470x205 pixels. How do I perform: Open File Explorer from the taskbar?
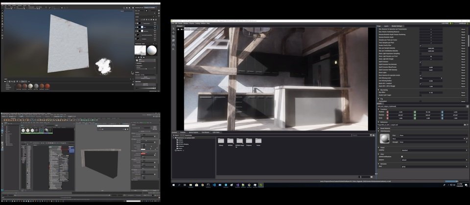click(190, 185)
